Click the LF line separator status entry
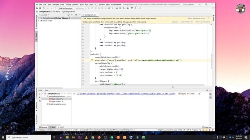 [x=184, y=130]
